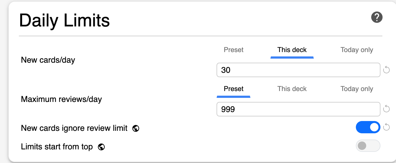
Task: Click globe icon beside New cards ignore review limit
Action: tap(136, 128)
